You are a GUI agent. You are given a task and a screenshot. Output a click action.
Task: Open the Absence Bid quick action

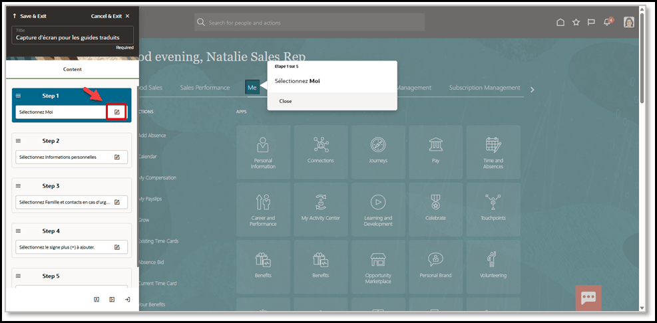[x=151, y=263]
